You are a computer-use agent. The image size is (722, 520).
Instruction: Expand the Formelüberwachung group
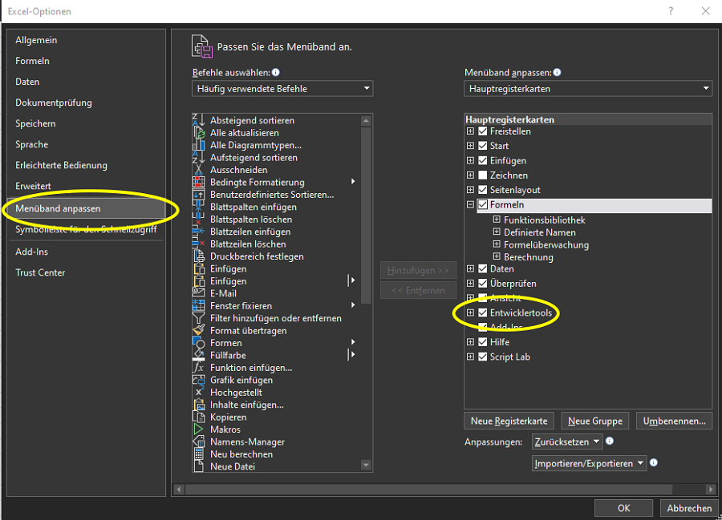[497, 244]
